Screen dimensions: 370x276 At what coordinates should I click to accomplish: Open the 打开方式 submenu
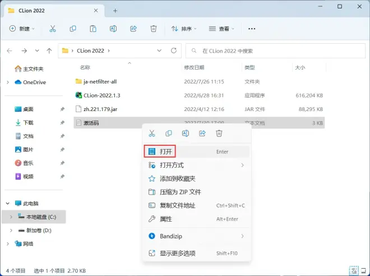click(x=197, y=165)
